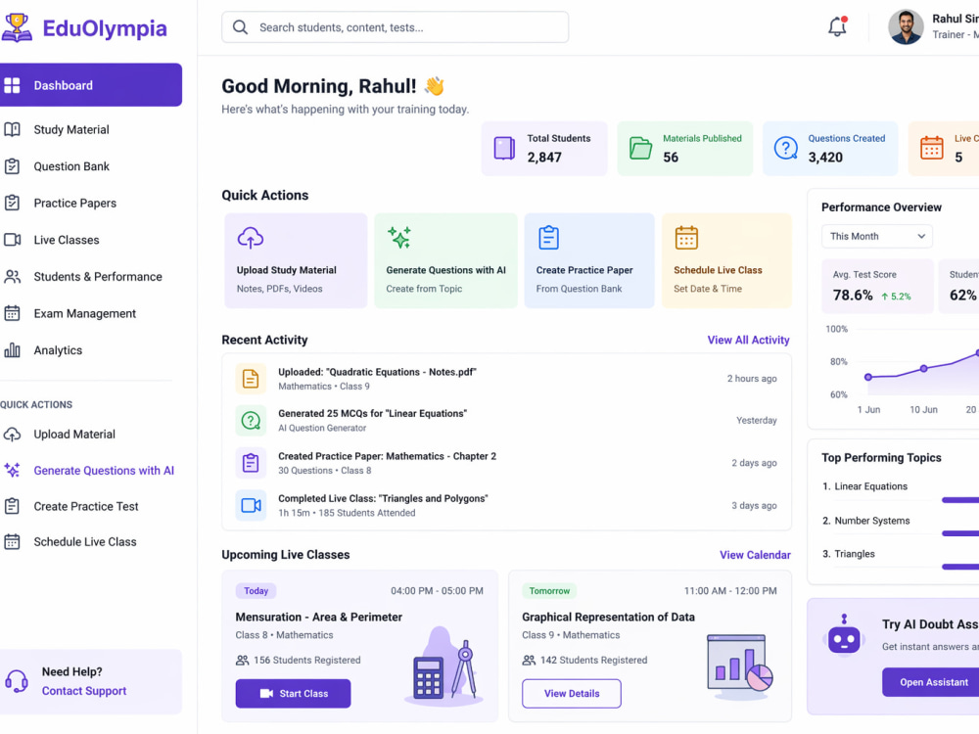Click the clipboard icon in Create Practice Paper card
Viewport: 979px width, 734px height.
coord(549,238)
